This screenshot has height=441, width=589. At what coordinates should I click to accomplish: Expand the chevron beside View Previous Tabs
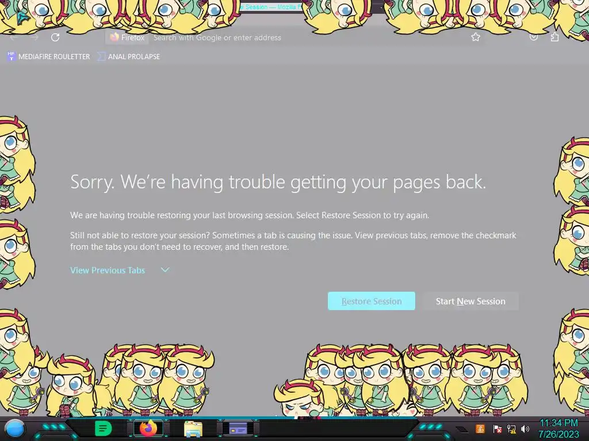165,270
